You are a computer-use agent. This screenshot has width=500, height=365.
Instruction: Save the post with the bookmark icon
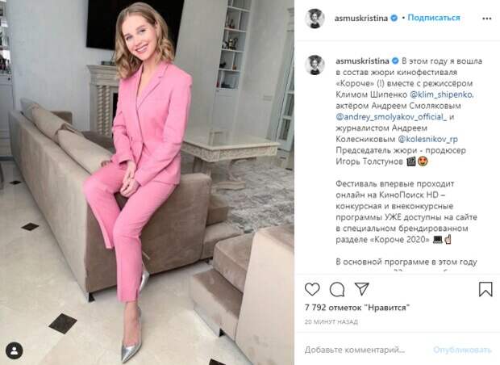pyautogui.click(x=485, y=289)
